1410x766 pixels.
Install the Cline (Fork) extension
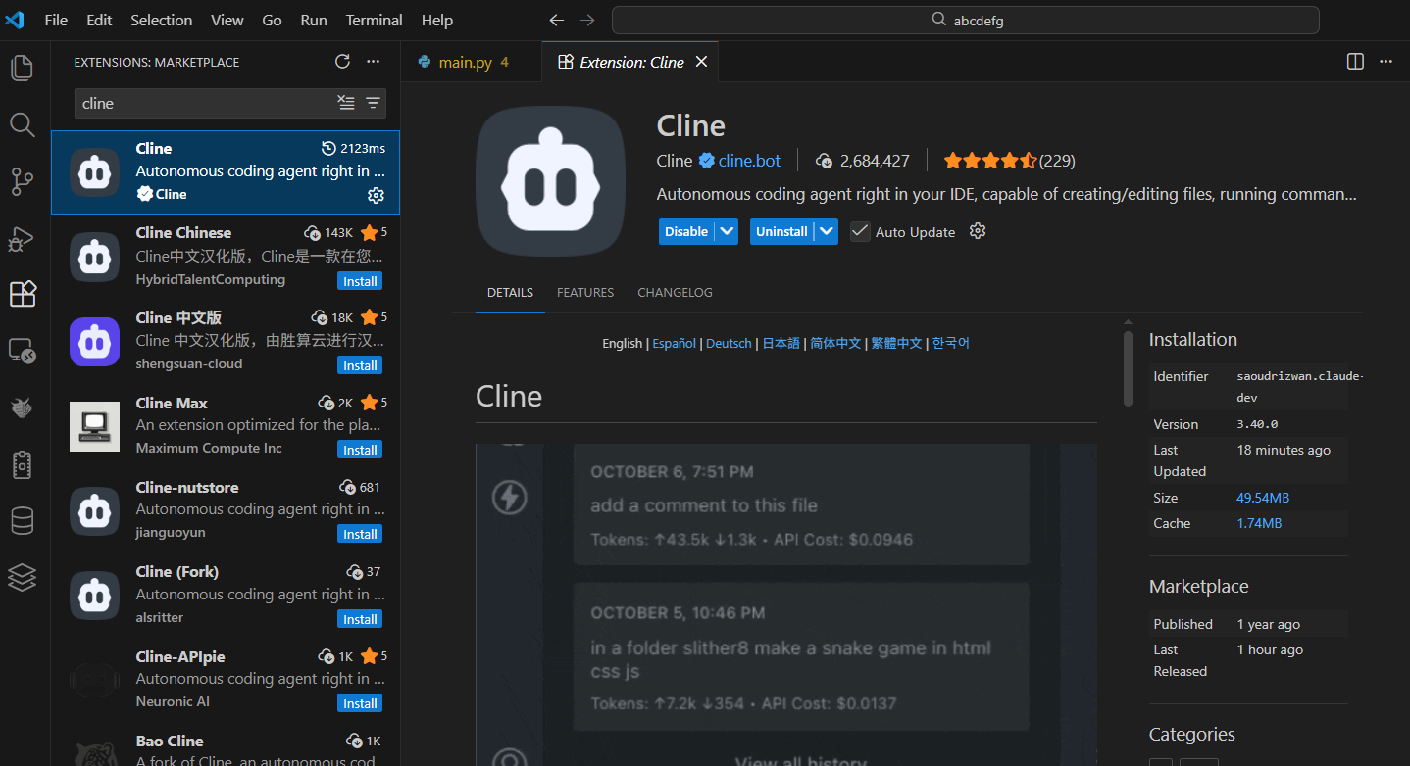click(360, 619)
